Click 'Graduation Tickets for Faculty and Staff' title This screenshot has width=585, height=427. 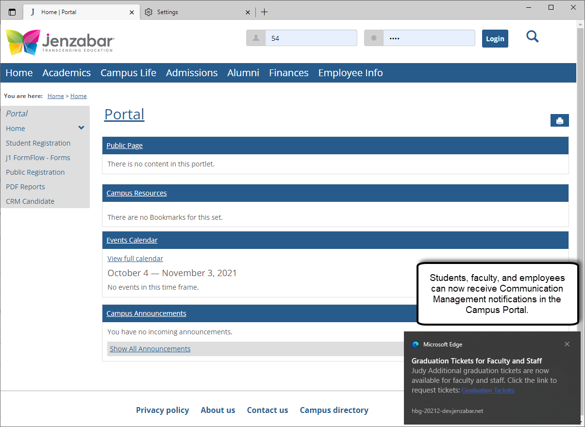[x=477, y=361]
